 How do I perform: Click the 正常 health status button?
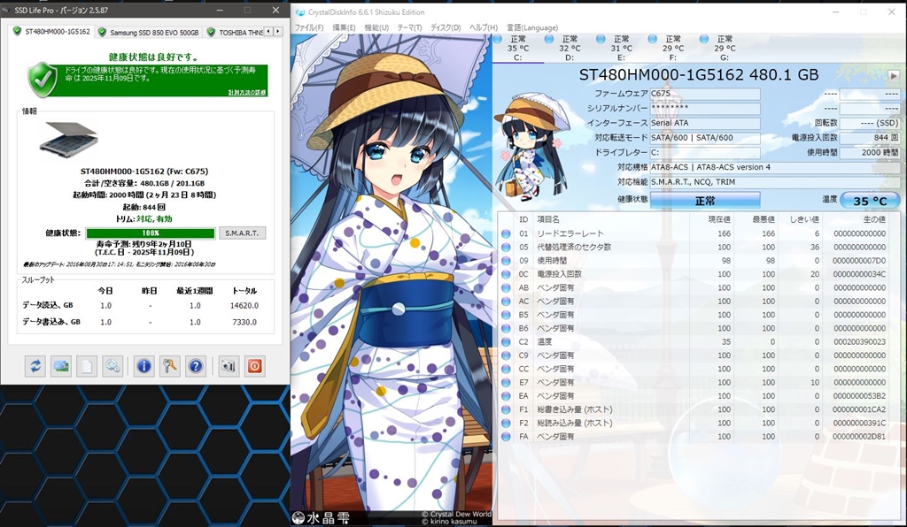pyautogui.click(x=704, y=201)
